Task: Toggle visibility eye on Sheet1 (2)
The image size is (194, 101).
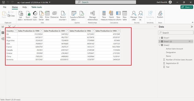Action: pos(189,41)
